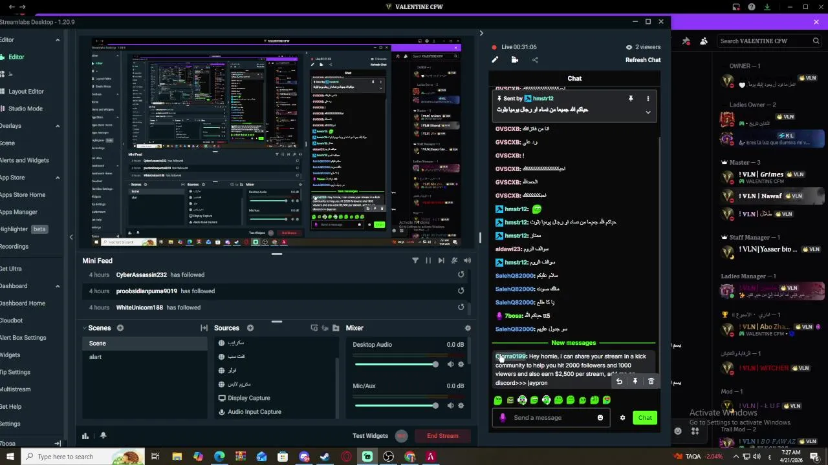Viewport: 828px width, 465px height.
Task: Expand the pinned message chevron
Action: 648,112
